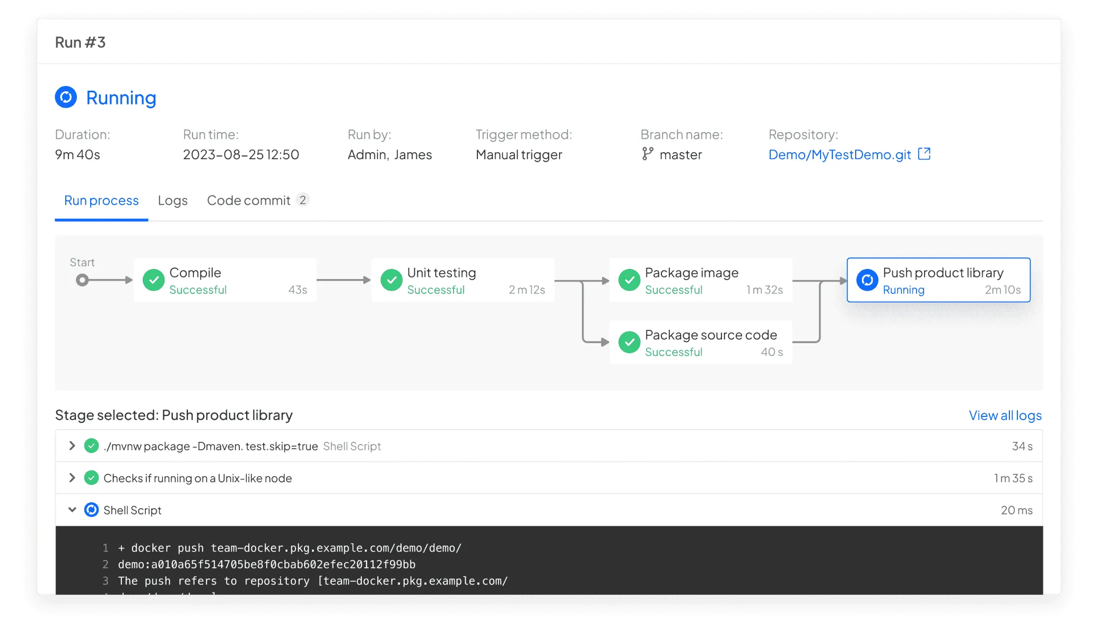Click the Package source code check icon
This screenshot has width=1098, height=619.
(x=629, y=343)
